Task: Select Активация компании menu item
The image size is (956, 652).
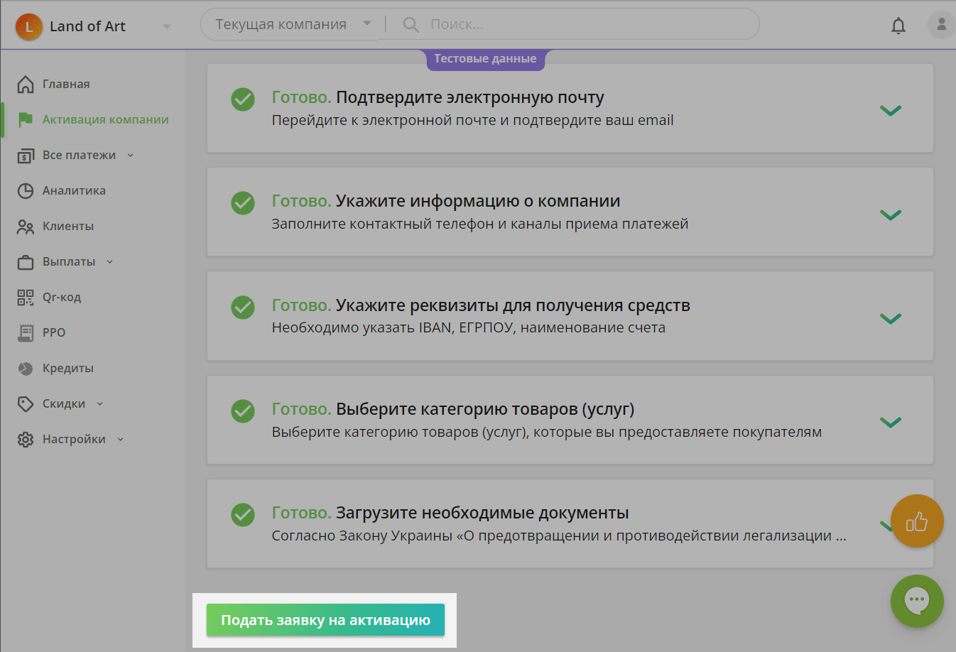Action: pyautogui.click(x=105, y=119)
